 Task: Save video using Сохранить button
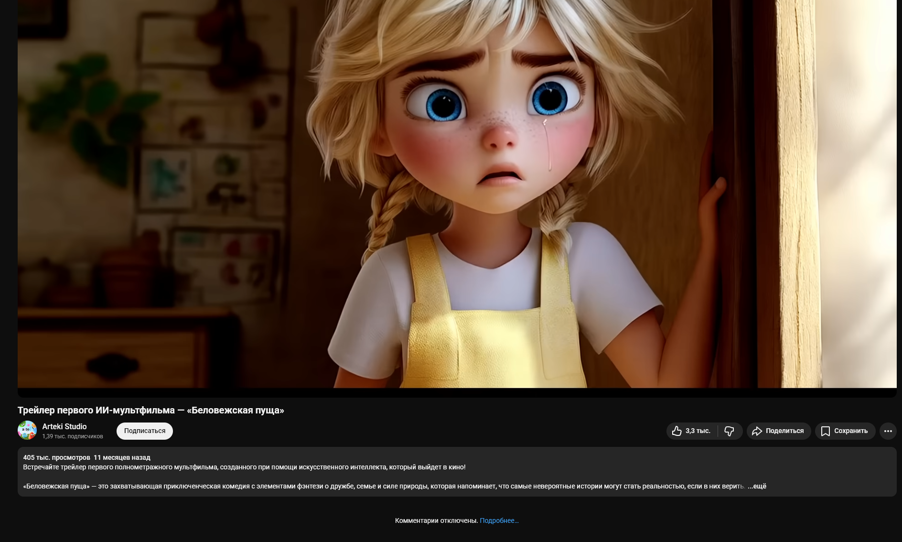(x=845, y=431)
